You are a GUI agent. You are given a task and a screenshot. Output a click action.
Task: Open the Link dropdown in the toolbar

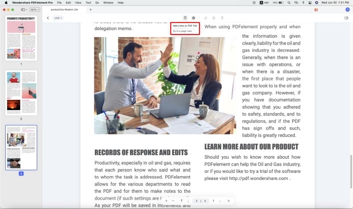[x=58, y=18]
